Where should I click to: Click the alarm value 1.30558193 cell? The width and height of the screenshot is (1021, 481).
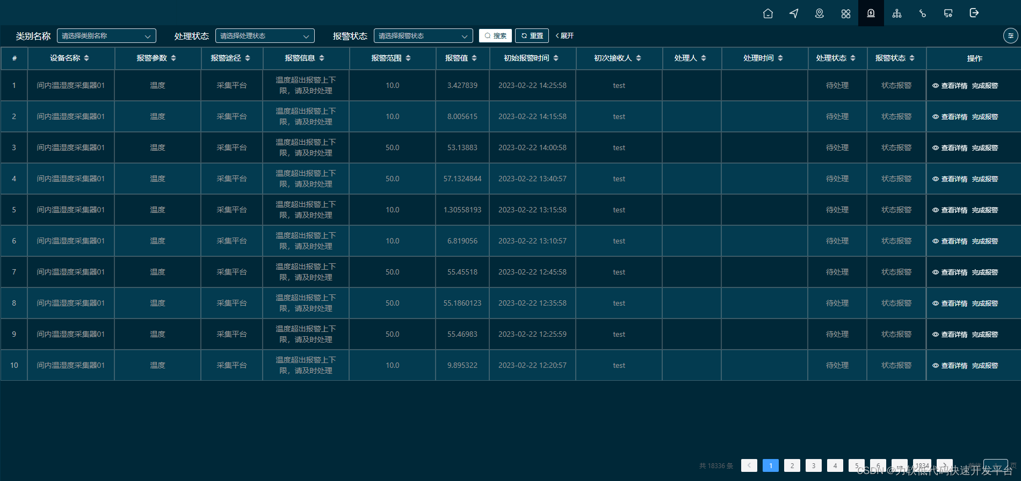462,210
